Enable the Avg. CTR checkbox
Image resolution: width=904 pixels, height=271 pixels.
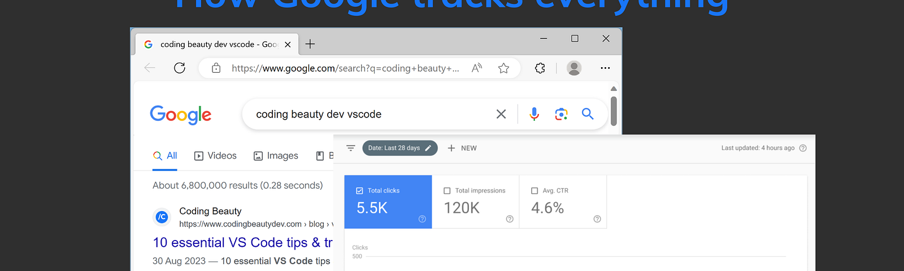coord(534,191)
